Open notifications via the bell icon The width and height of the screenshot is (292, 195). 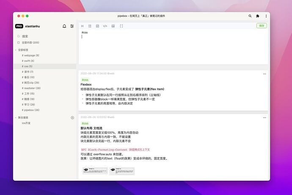tap(64, 26)
